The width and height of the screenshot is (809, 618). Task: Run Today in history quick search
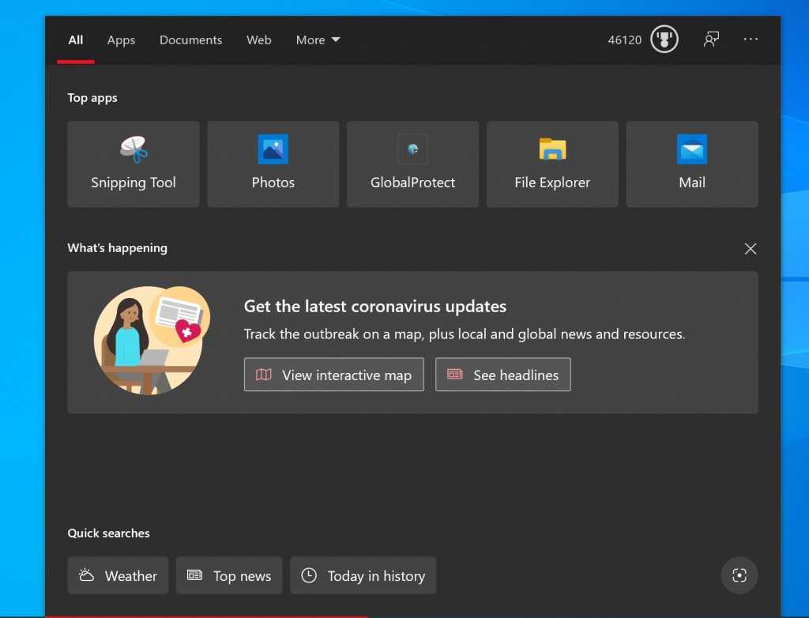(363, 575)
